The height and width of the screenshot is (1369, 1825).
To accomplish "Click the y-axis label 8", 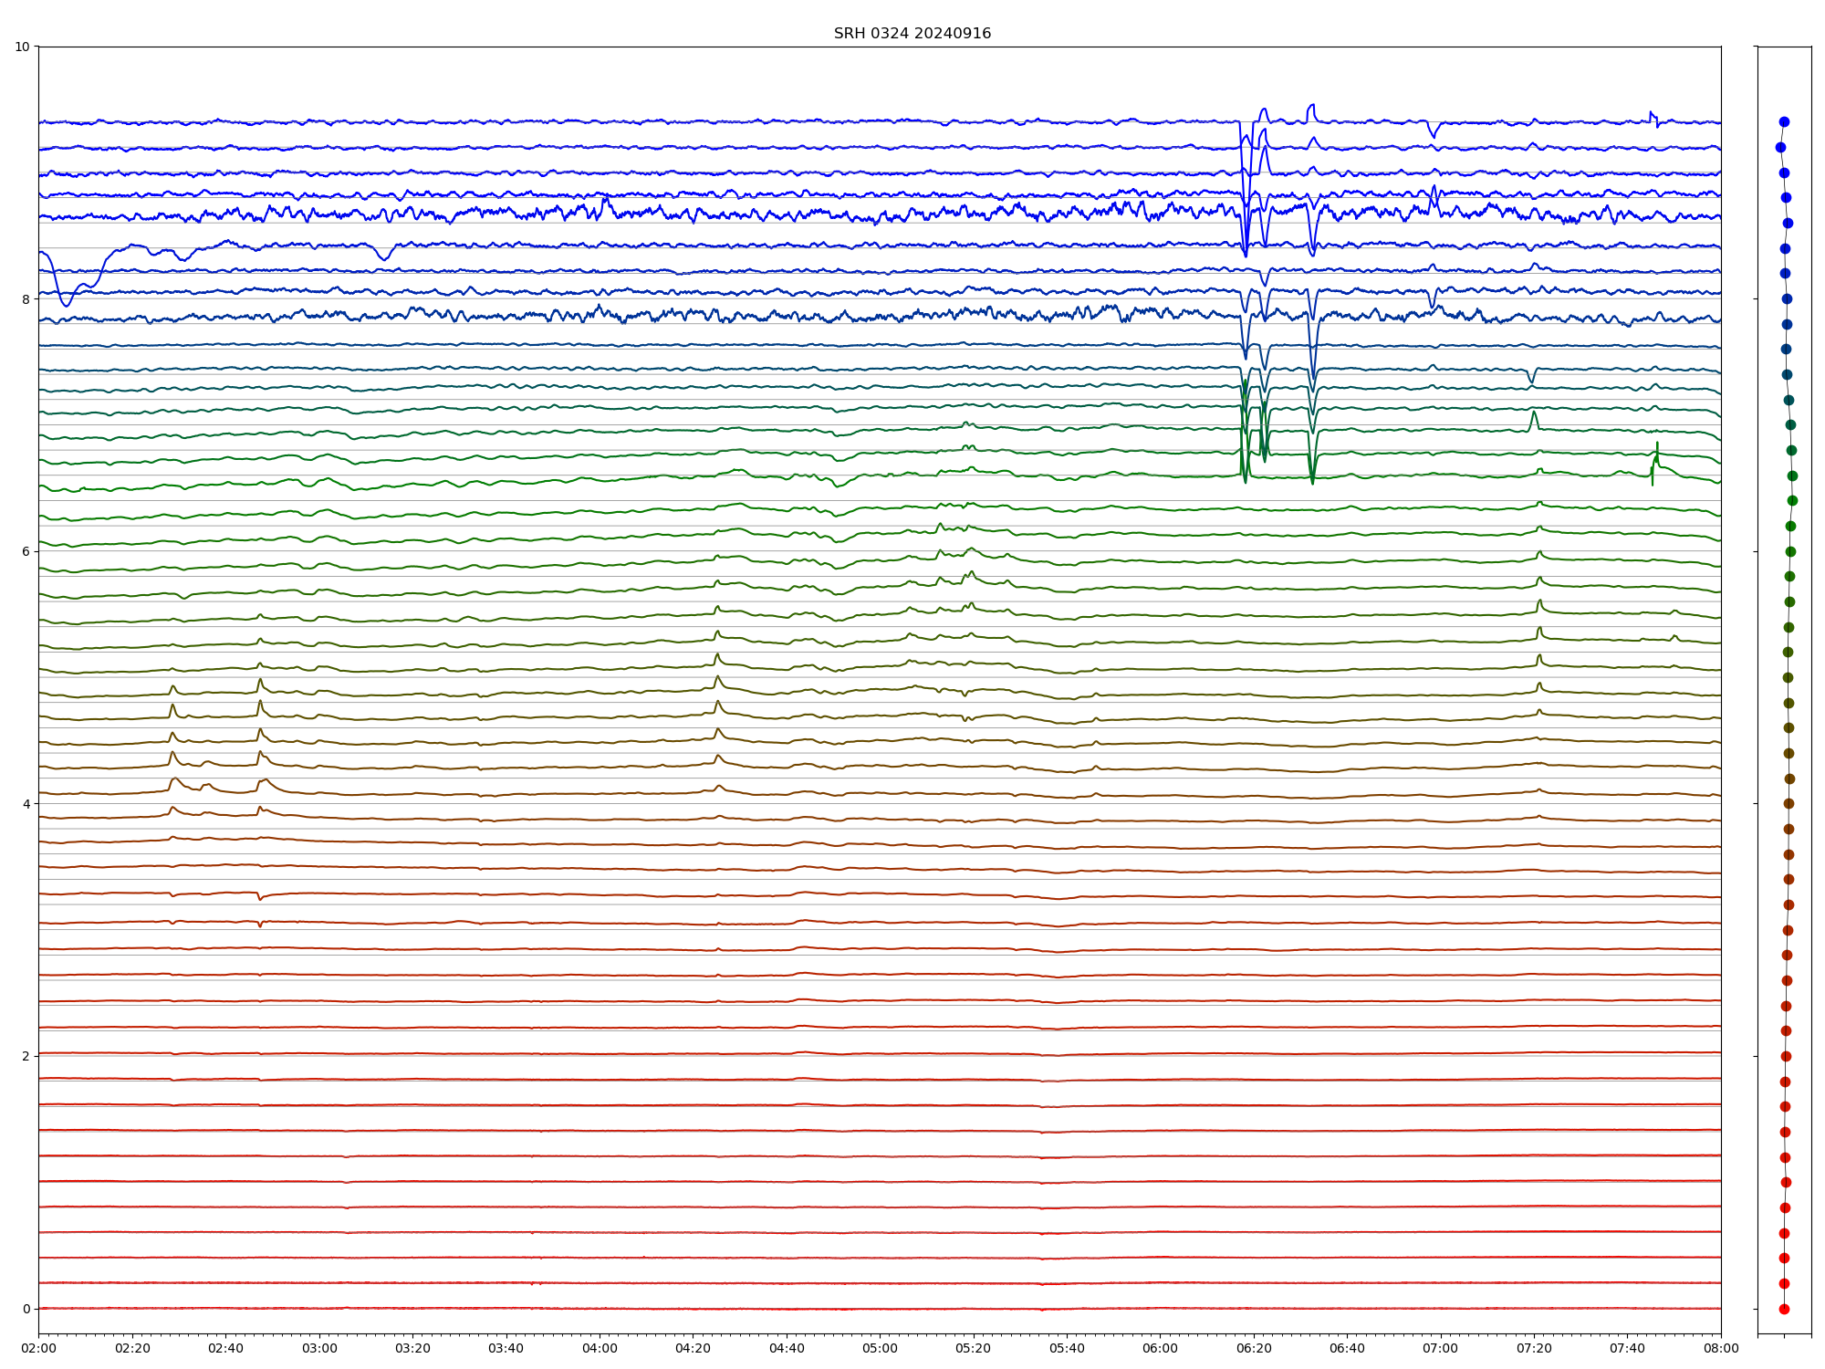I will (26, 299).
